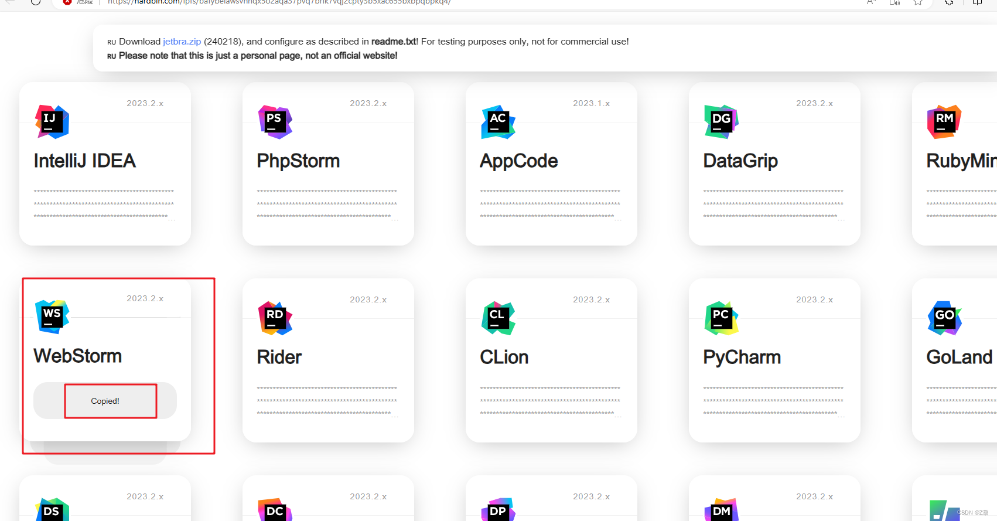Click the AppCode AC logo icon

click(x=498, y=122)
